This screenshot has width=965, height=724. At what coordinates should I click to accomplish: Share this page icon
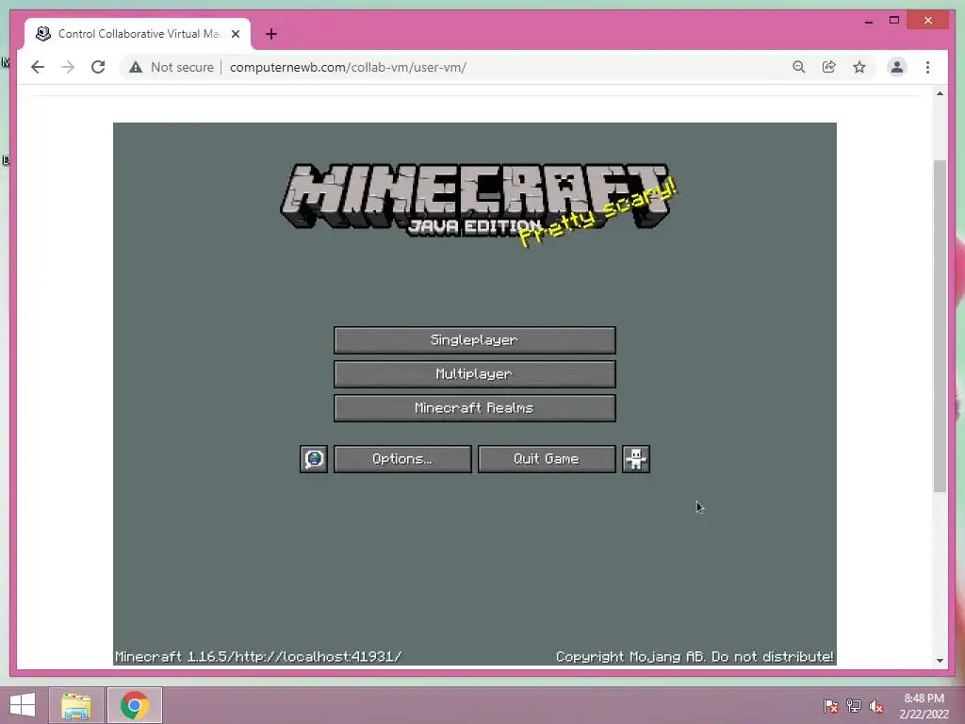click(x=829, y=67)
